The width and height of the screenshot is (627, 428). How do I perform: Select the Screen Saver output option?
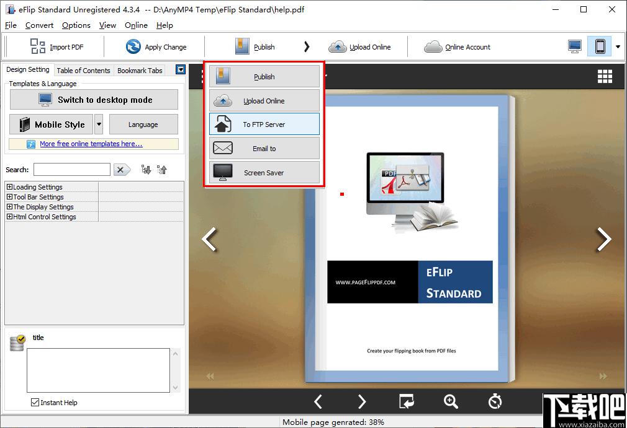264,173
